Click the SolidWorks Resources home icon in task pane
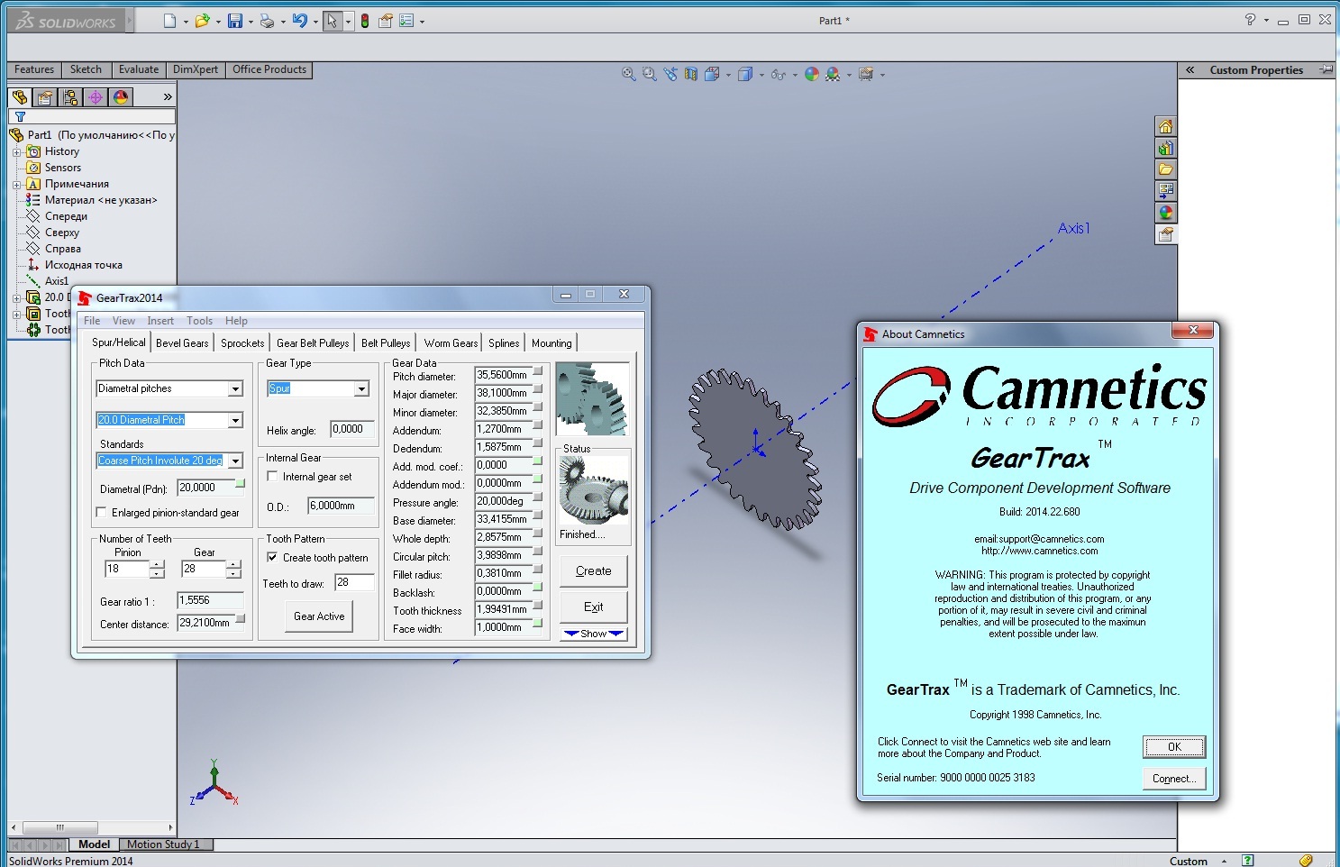The width and height of the screenshot is (1340, 867). 1166,126
